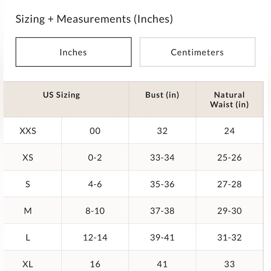
Task: Click the 39-41 bust measurement cell
Action: [x=162, y=237]
